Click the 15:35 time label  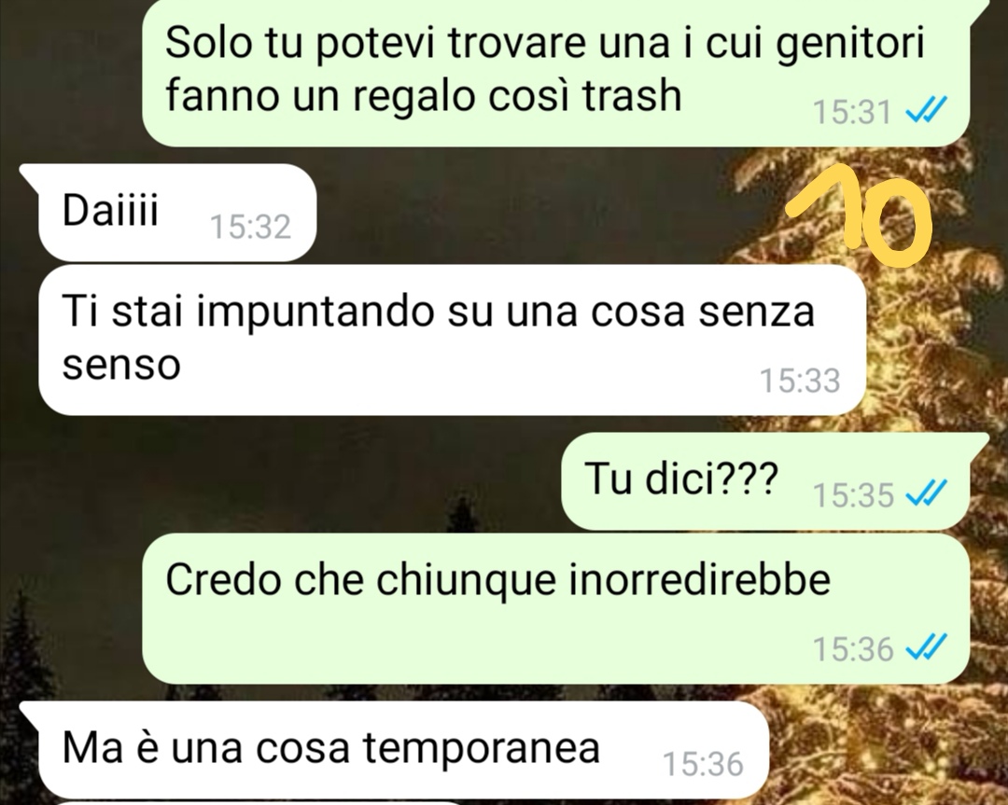[853, 494]
